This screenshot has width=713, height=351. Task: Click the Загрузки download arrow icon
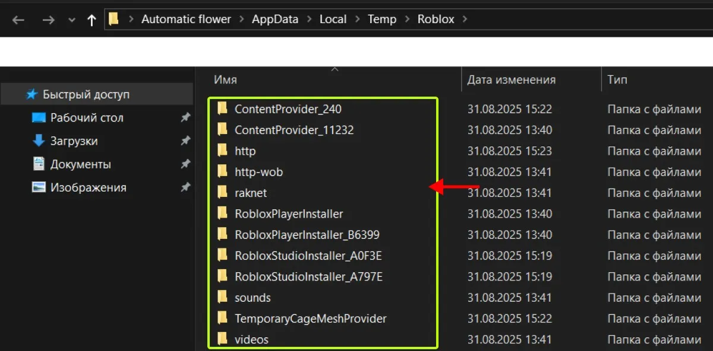pyautogui.click(x=39, y=141)
